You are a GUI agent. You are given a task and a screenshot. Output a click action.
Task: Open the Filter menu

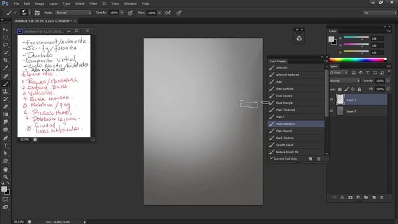93,4
